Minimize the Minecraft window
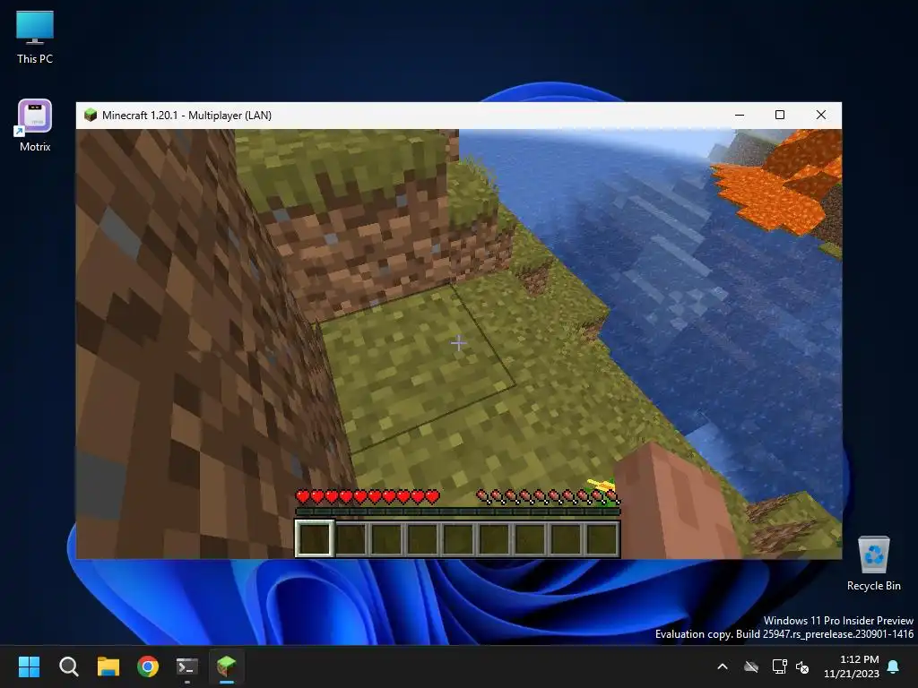The image size is (918, 688). coord(740,115)
